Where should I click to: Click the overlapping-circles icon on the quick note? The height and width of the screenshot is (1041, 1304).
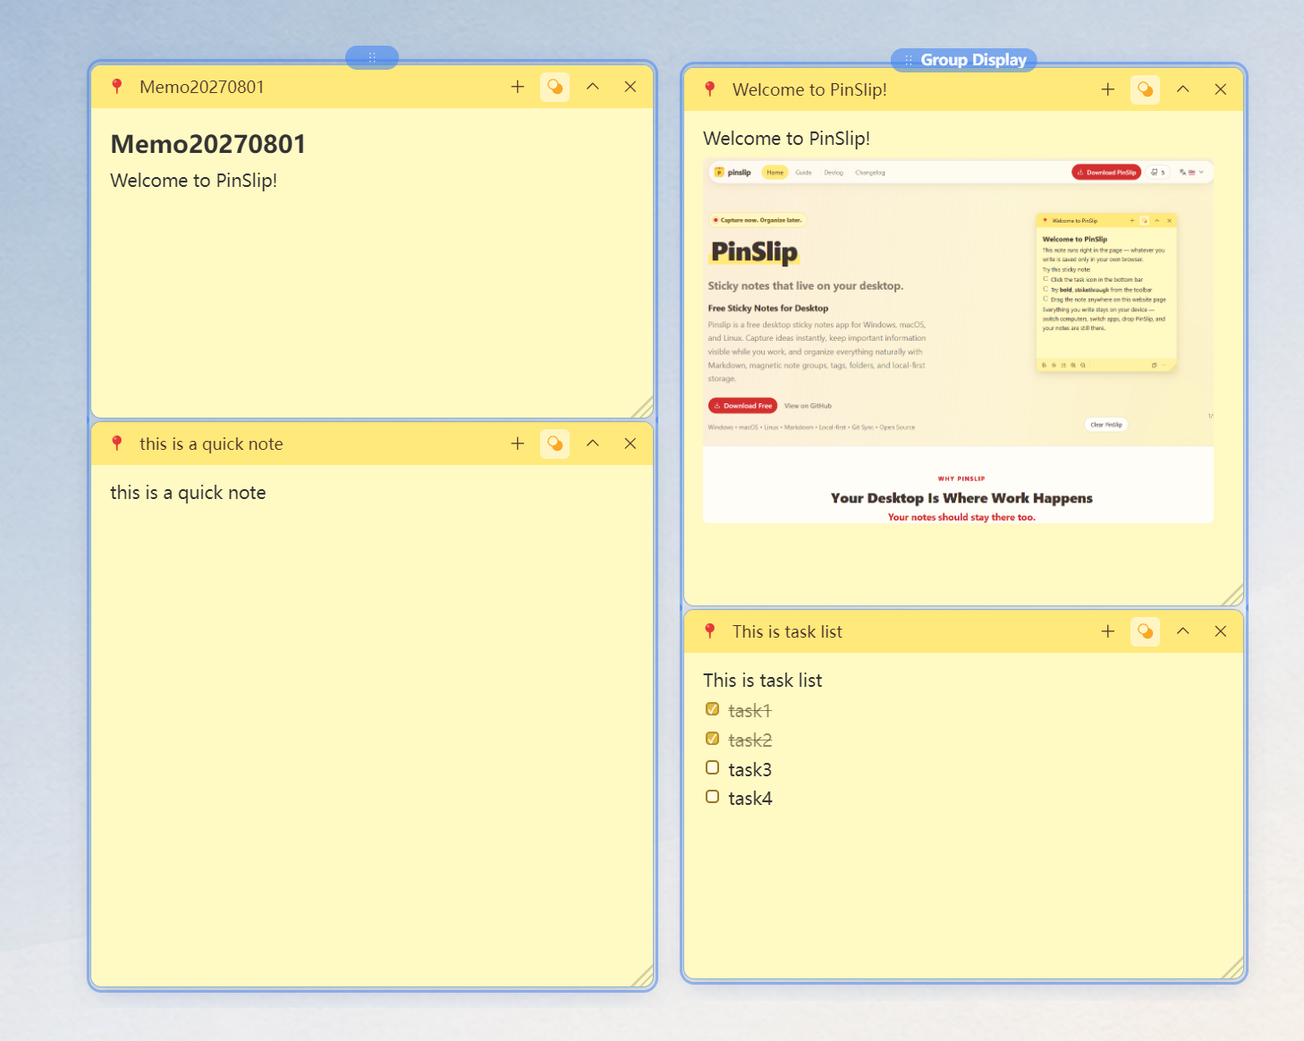pos(555,444)
